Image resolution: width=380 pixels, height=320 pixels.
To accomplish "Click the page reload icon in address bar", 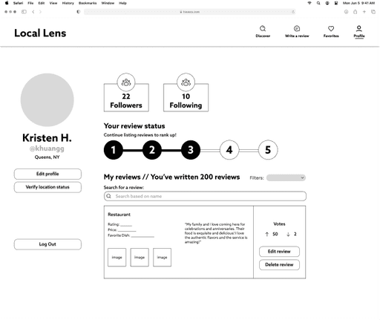I will (x=293, y=12).
